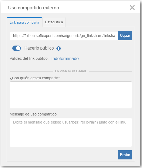Click the ¿Con quién desea compartir? label

(35, 78)
